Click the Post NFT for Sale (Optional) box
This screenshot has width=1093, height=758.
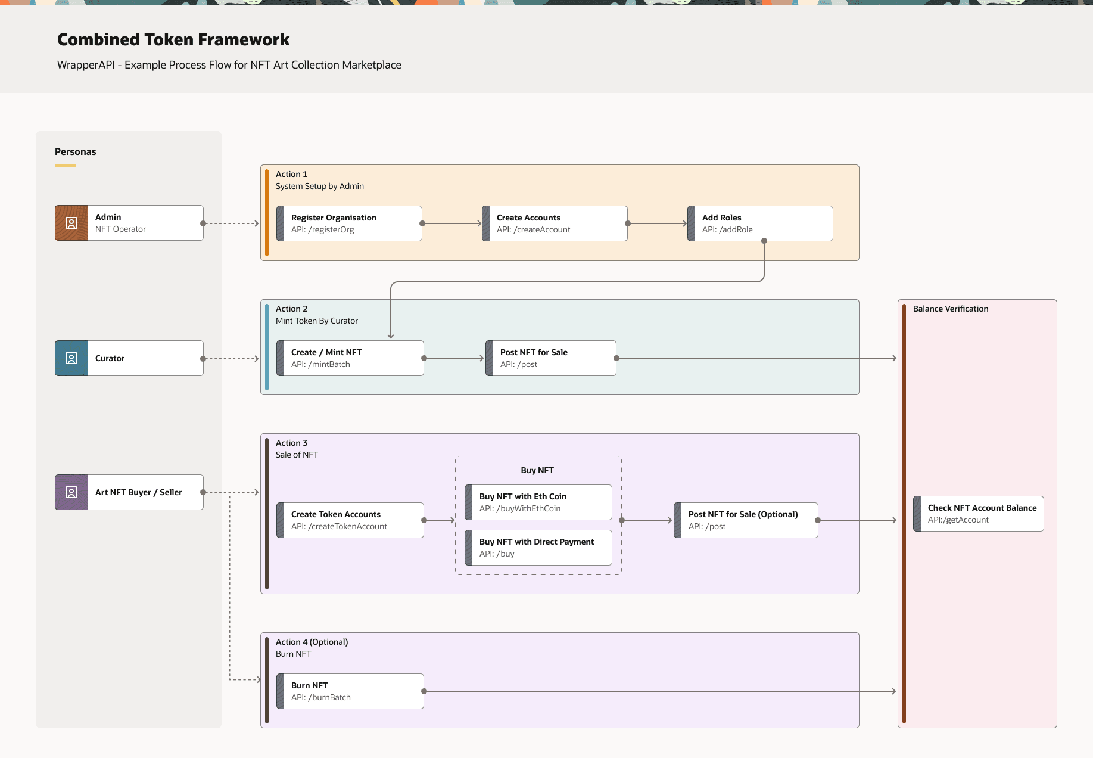coord(746,520)
